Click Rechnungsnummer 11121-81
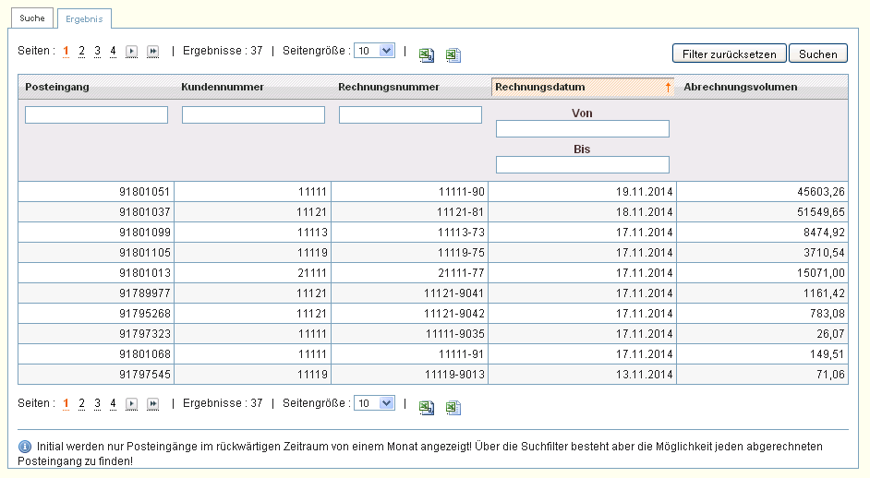This screenshot has width=870, height=478. click(x=461, y=212)
